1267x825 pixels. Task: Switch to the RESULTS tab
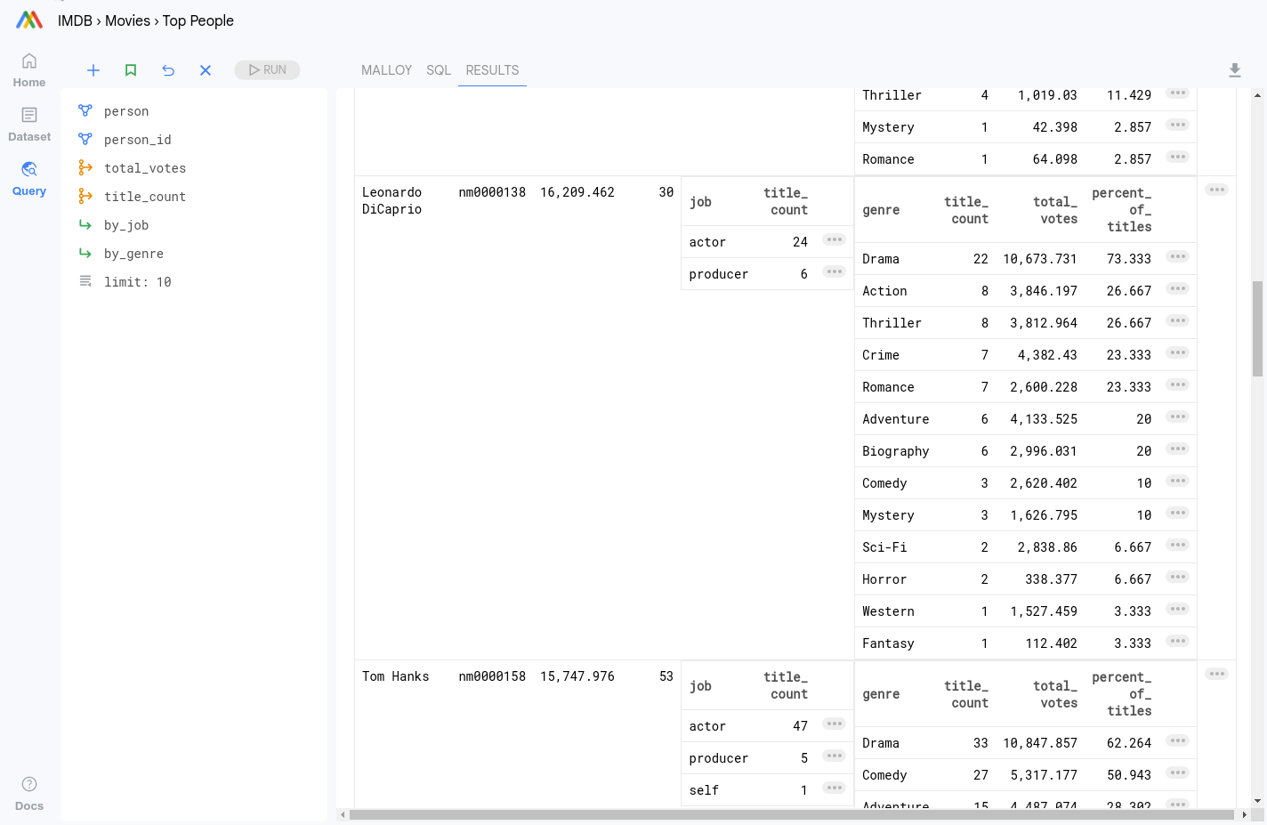point(492,70)
